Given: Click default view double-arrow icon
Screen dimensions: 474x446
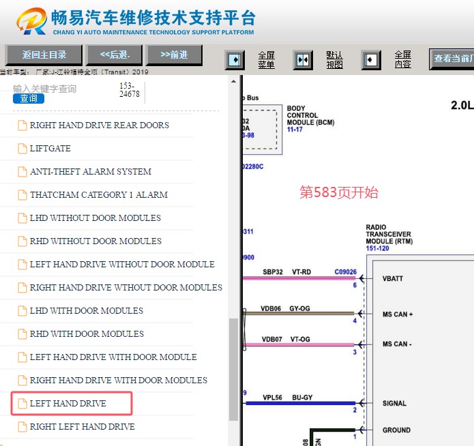Looking at the screenshot, I should pos(303,60).
